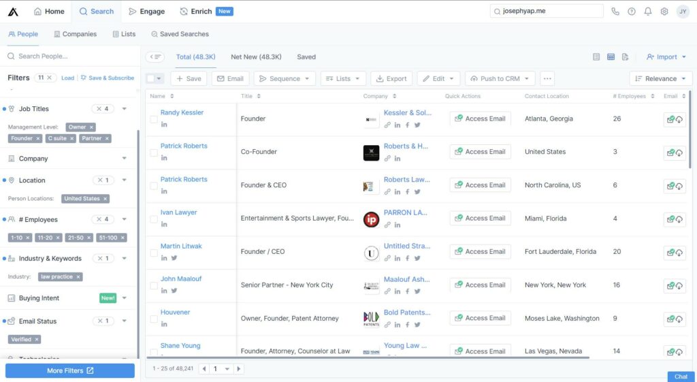The width and height of the screenshot is (697, 382).
Task: Go to the Home tab
Action: point(49,12)
